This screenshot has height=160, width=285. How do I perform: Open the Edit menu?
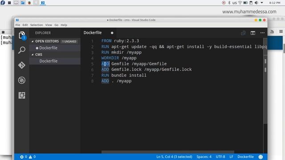[x=25, y=25]
